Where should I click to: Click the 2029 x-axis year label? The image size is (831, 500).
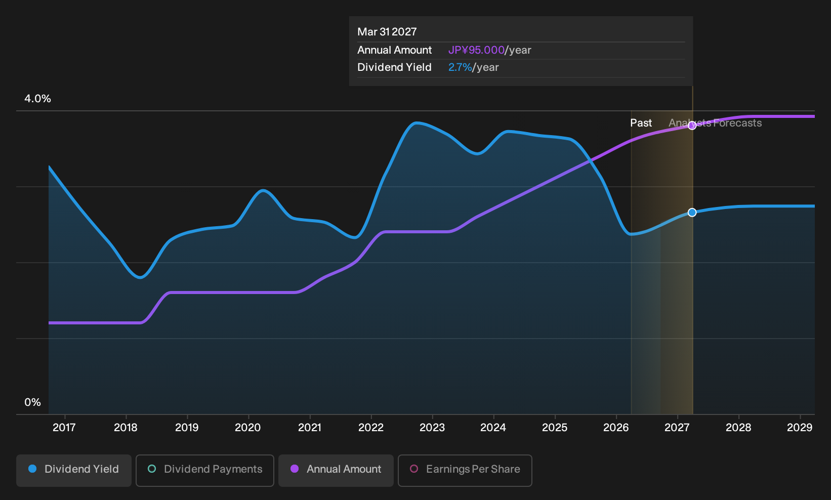coord(800,428)
